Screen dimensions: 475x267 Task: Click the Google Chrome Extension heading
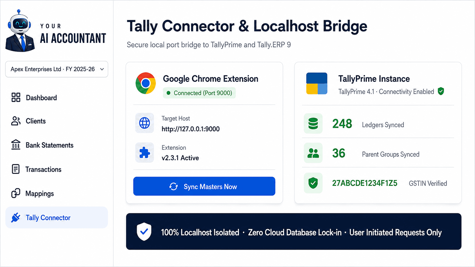click(211, 79)
